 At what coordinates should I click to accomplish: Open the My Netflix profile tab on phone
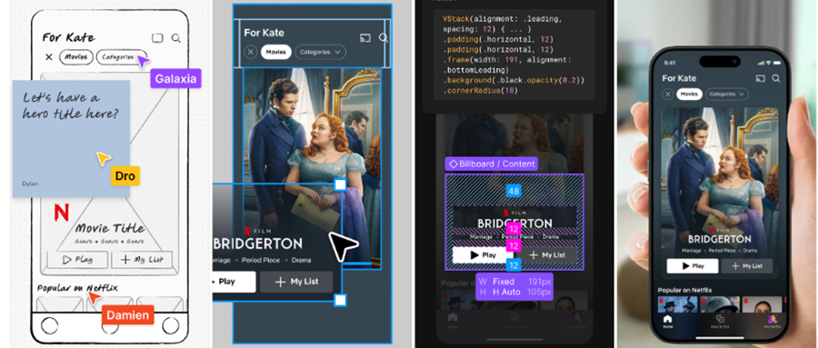click(x=772, y=321)
